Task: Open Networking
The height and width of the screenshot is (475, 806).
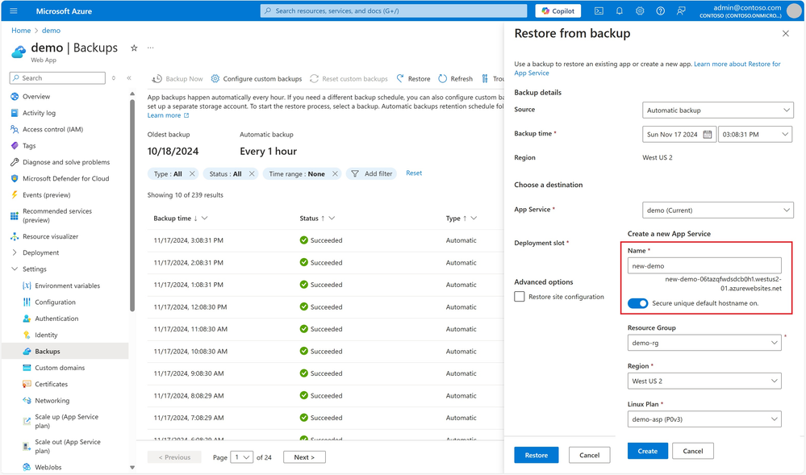Action: pyautogui.click(x=52, y=401)
